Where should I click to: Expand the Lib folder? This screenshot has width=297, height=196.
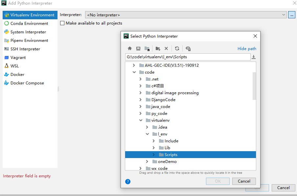pos(154,148)
